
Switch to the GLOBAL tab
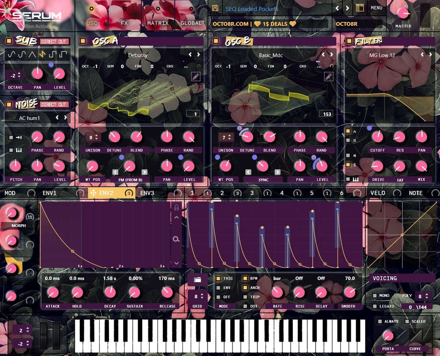click(x=191, y=23)
